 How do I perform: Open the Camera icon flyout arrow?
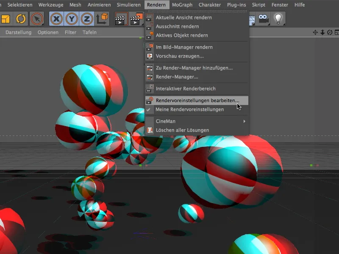tap(269, 24)
